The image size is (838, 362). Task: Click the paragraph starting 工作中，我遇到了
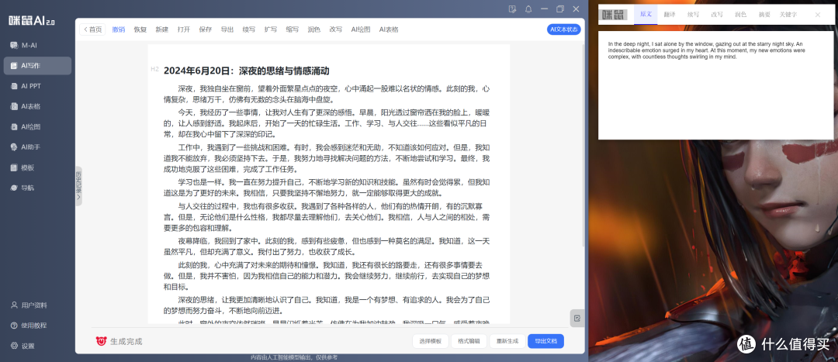(327, 159)
